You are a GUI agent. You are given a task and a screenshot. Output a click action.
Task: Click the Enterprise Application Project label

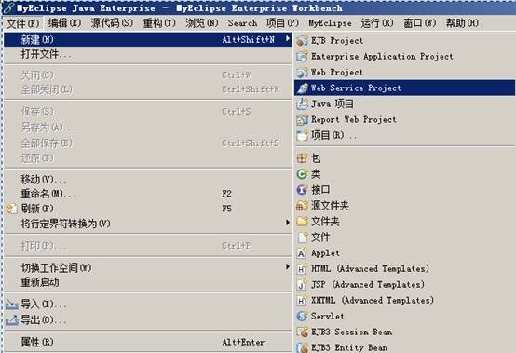(x=382, y=57)
